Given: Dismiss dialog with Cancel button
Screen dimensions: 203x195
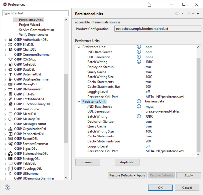Looking at the screenshot, I should pos(187,188).
